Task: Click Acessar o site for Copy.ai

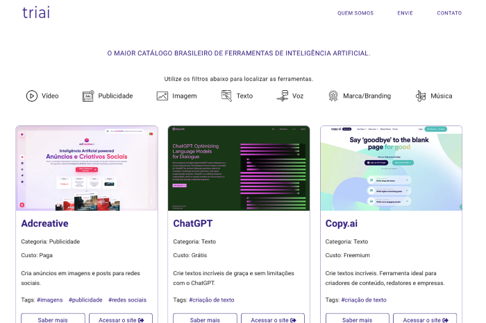Action: click(x=425, y=319)
